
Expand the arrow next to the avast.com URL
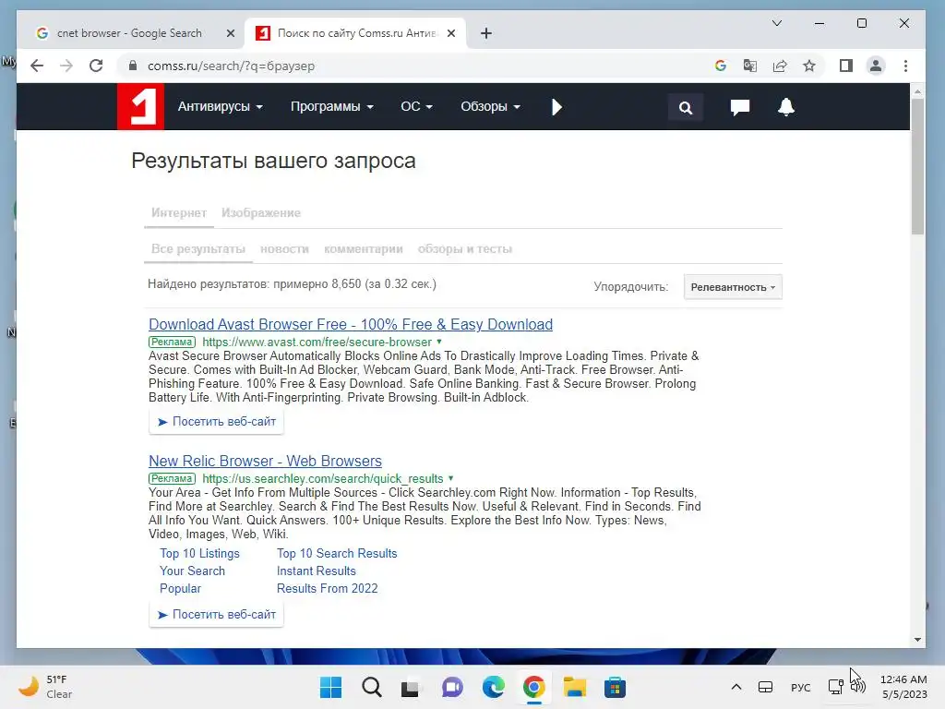point(438,342)
